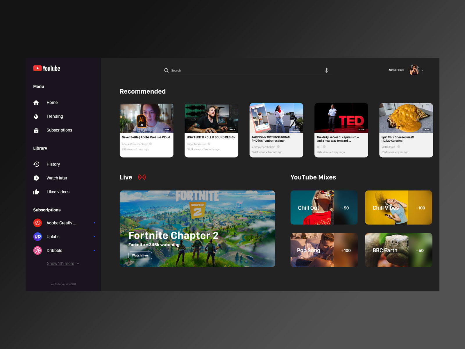Screen dimensions: 465x349
Task: Open the Instagram photos video thumbnail
Action: [x=276, y=118]
